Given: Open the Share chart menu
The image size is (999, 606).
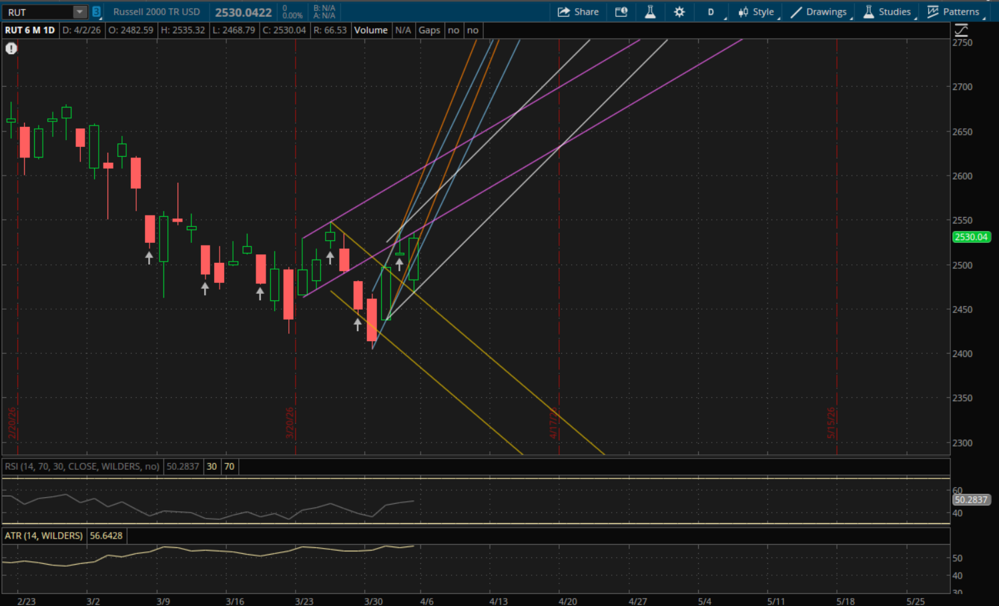Looking at the screenshot, I should (x=578, y=12).
